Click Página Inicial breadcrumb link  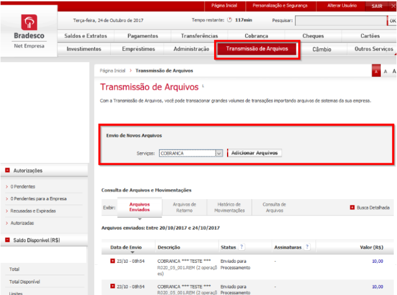(113, 71)
